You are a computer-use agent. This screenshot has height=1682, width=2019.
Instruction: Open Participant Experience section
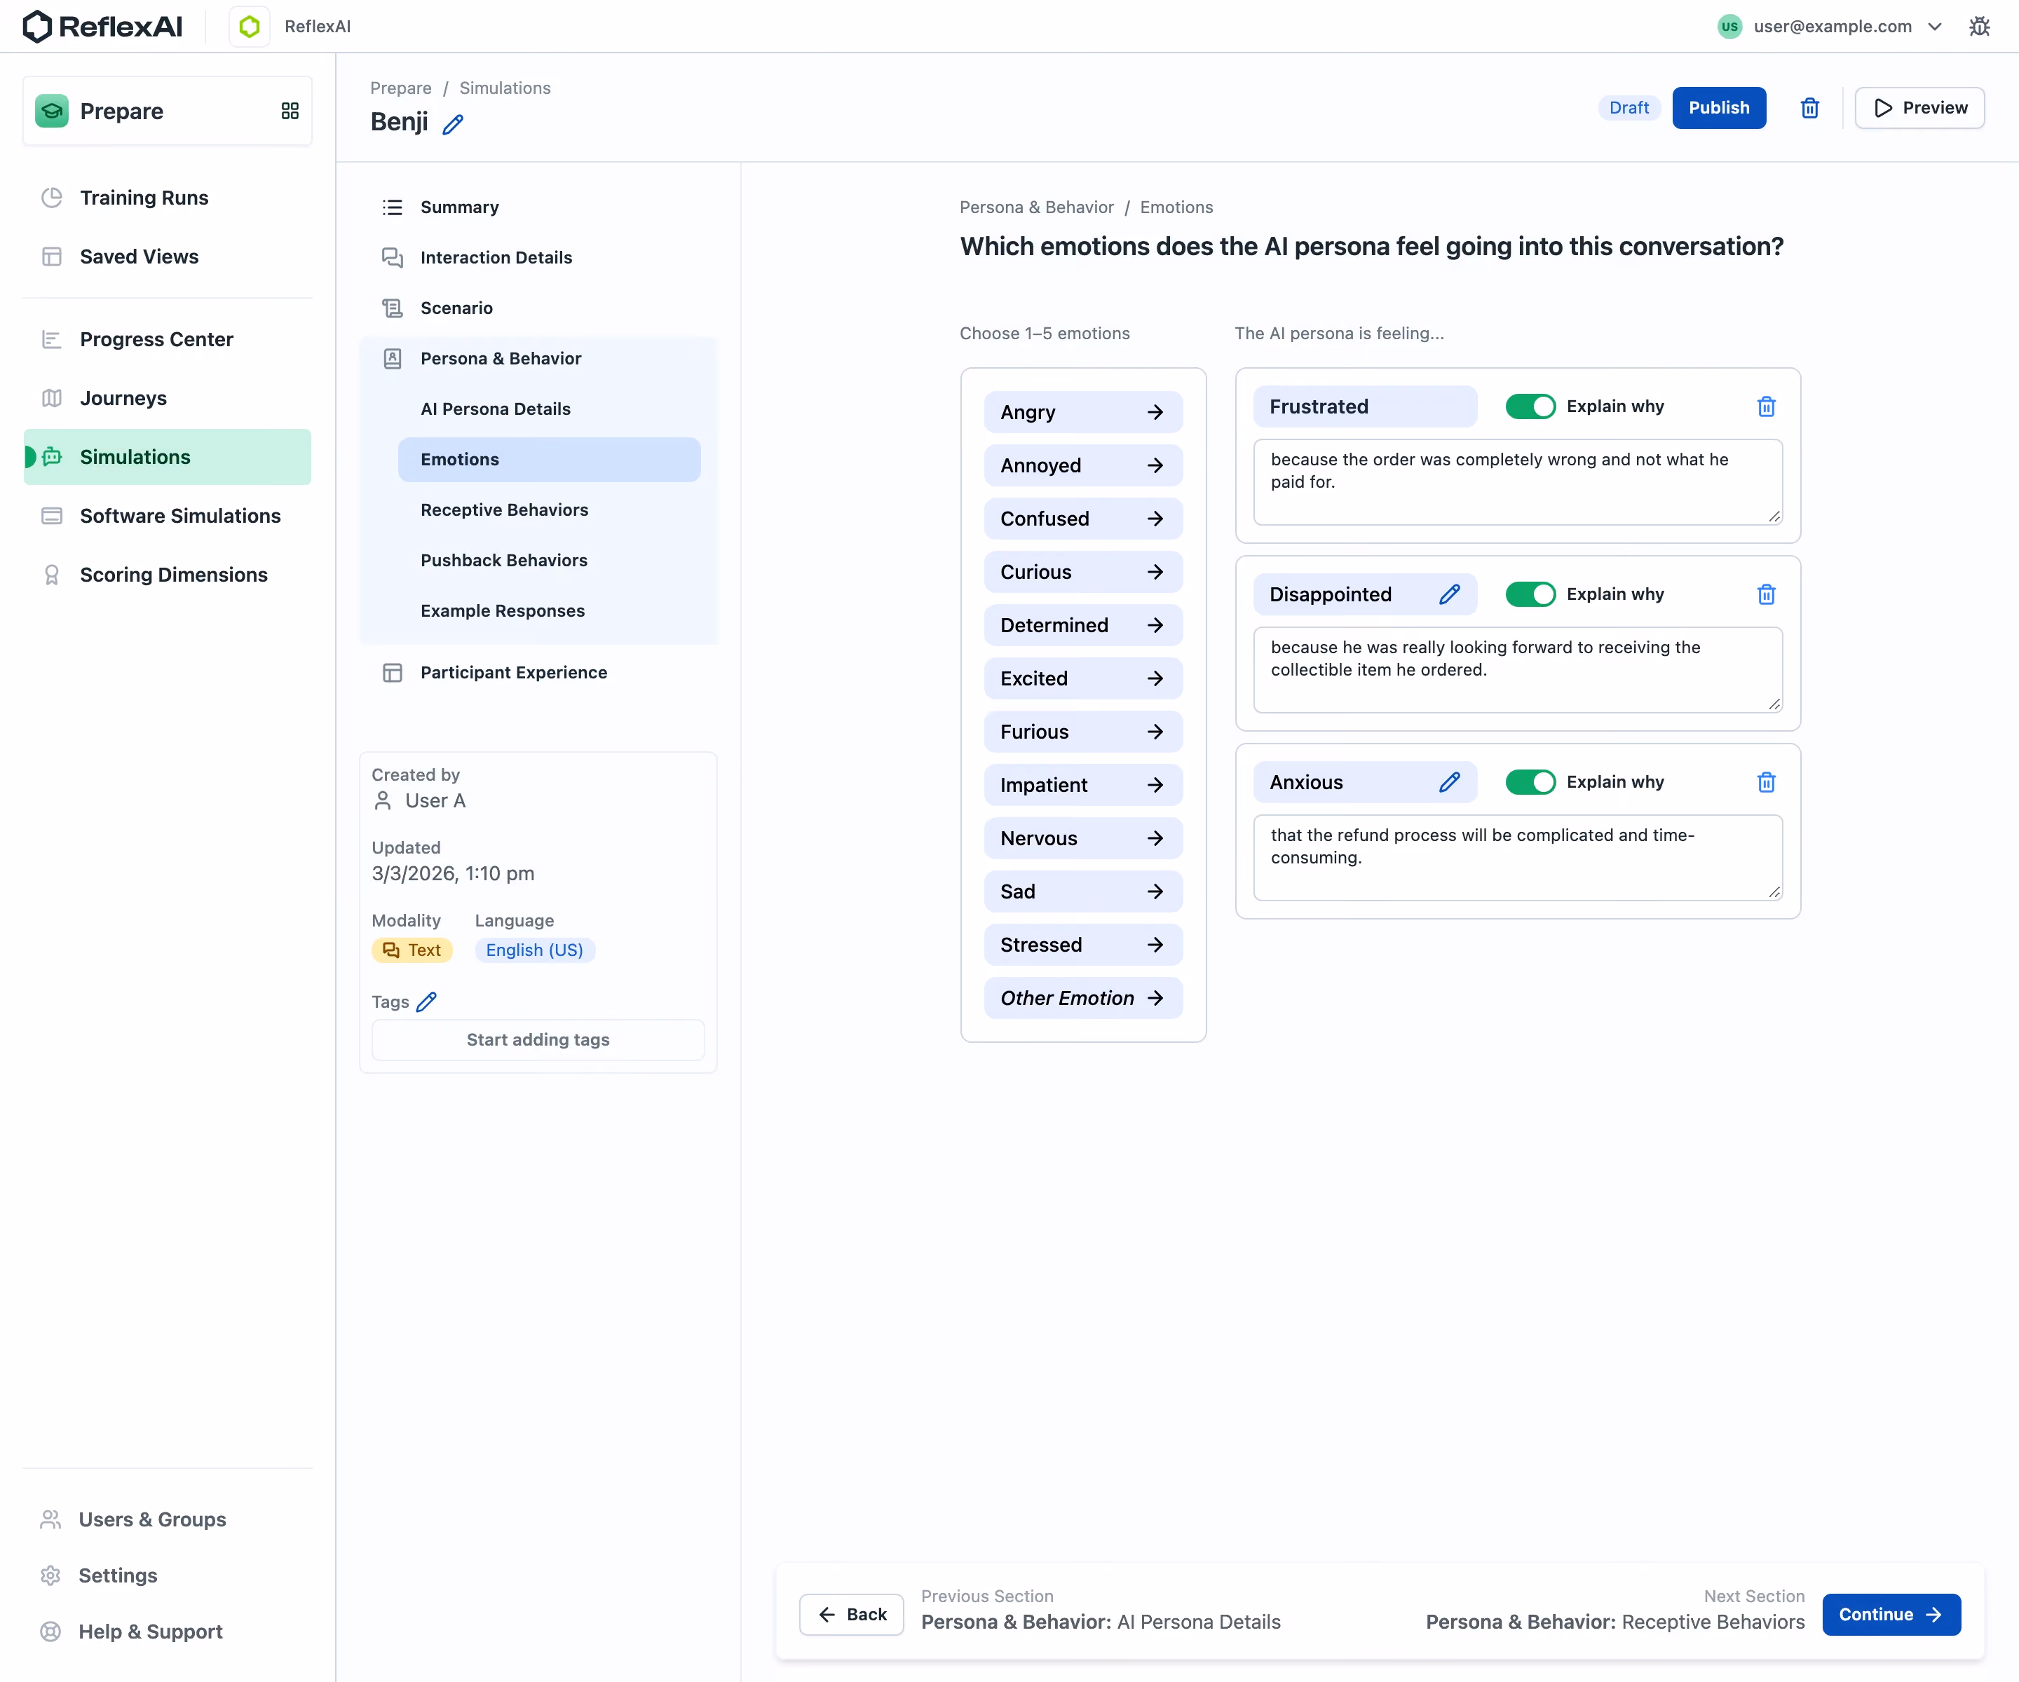[x=538, y=672]
